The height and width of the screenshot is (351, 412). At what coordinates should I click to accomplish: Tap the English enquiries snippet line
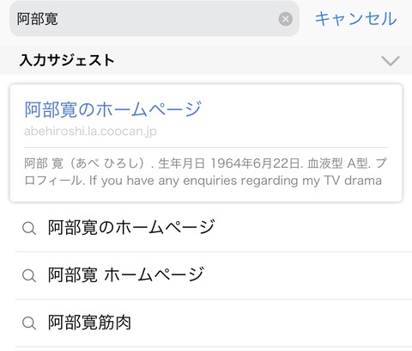[236, 181]
